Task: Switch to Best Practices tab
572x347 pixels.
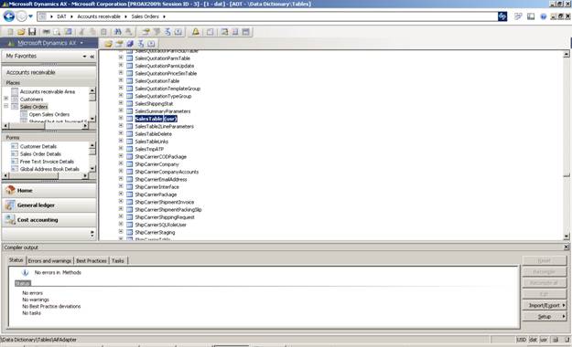Action: point(92,260)
